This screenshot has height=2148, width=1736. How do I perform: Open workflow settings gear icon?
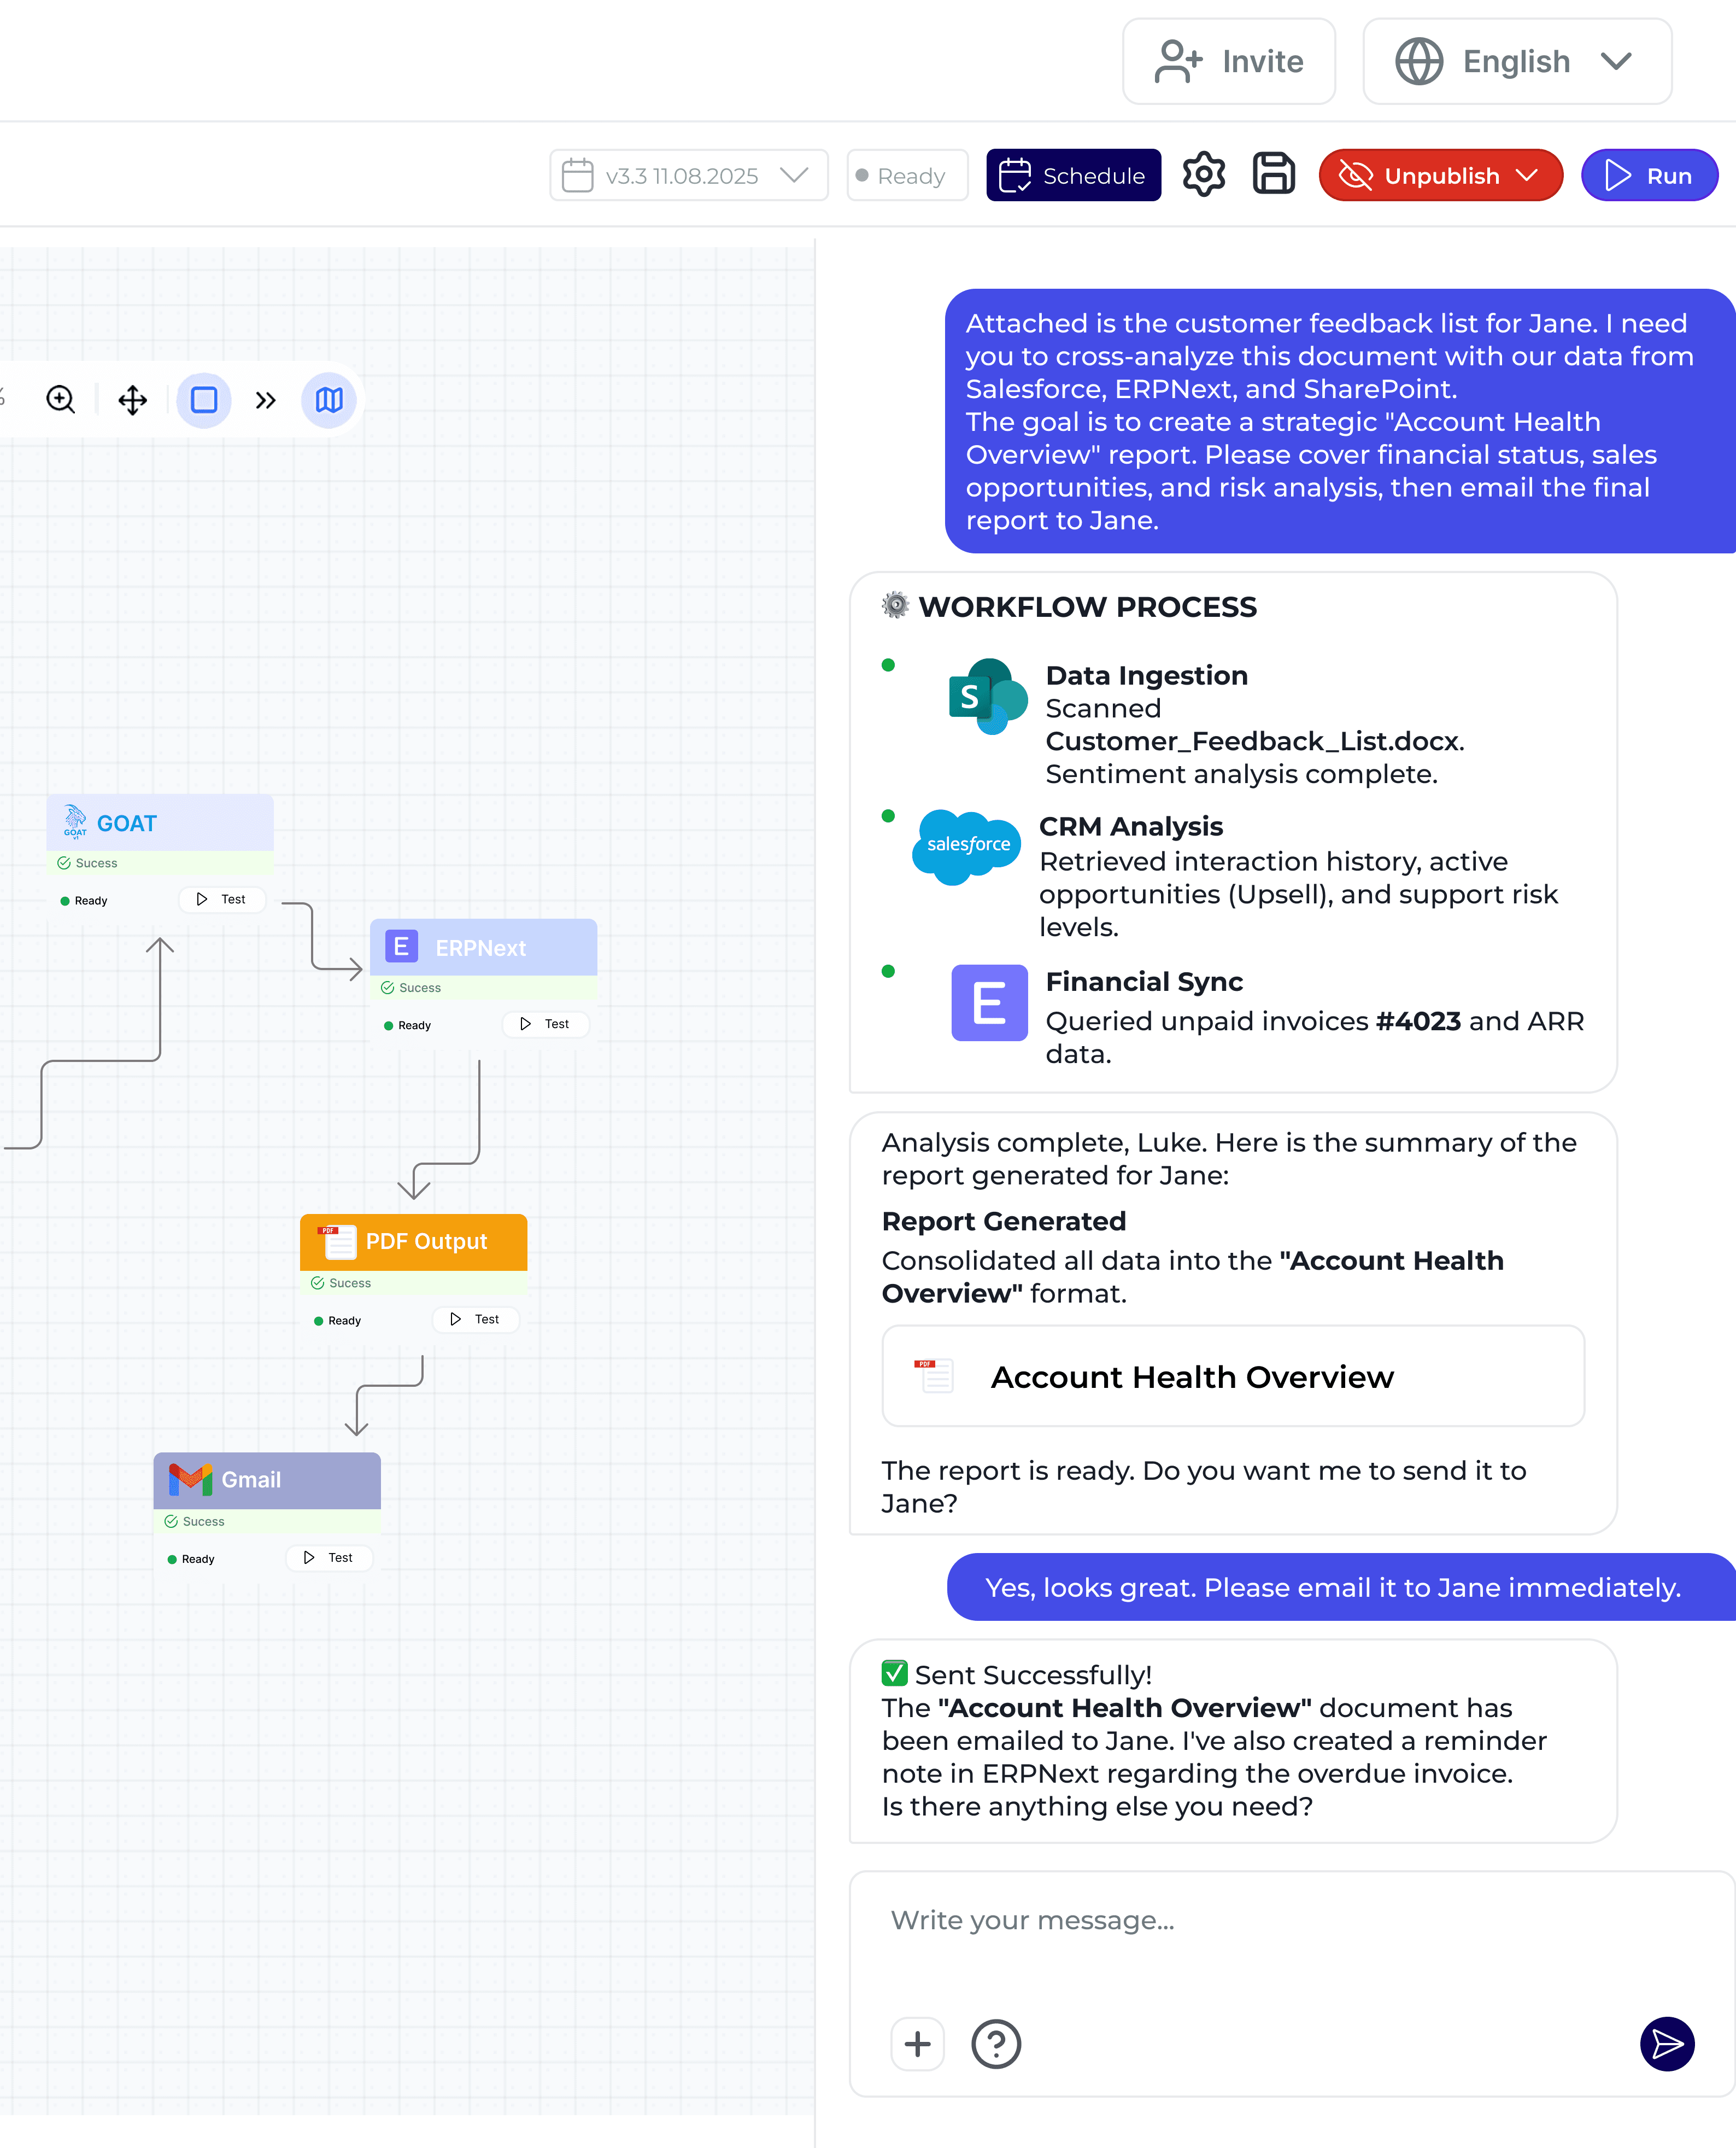(x=1204, y=175)
